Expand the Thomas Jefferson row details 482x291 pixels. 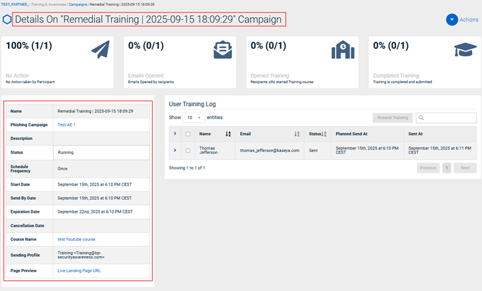pos(175,150)
